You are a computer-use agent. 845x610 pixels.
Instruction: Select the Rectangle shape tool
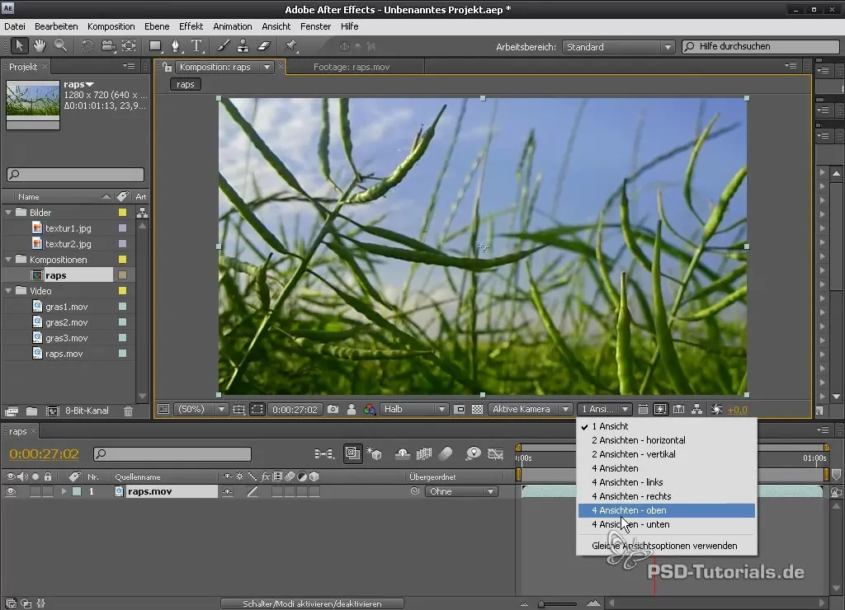click(155, 46)
